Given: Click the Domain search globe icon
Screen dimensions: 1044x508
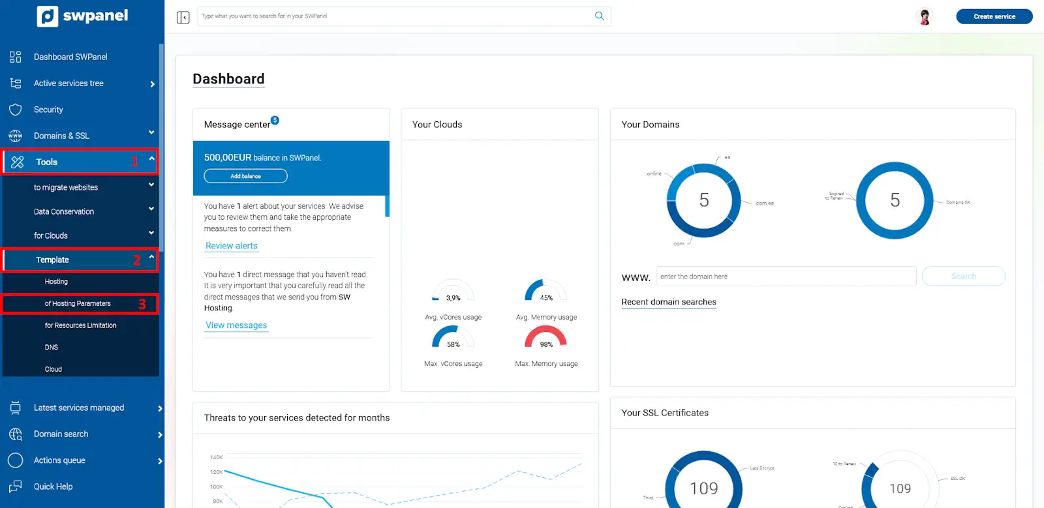Looking at the screenshot, I should [16, 434].
